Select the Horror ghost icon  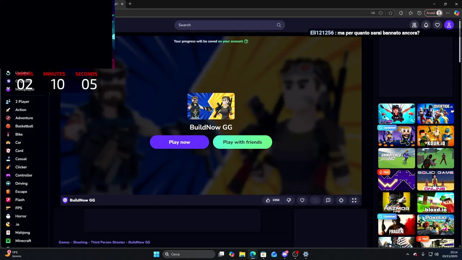(x=8, y=216)
